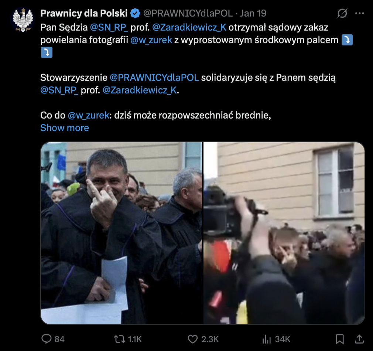The image size is (373, 351).
Task: Open the Jan 19 timestamp link
Action: point(253,13)
